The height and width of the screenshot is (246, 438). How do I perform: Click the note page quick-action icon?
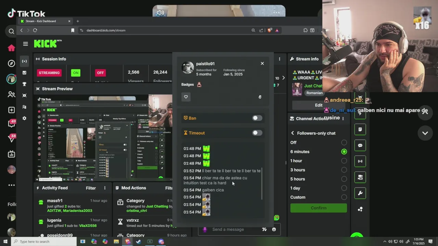tap(360, 129)
